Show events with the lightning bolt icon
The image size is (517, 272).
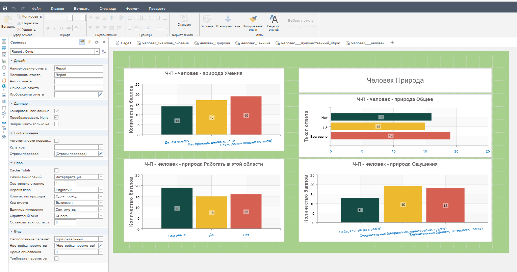pos(89,42)
